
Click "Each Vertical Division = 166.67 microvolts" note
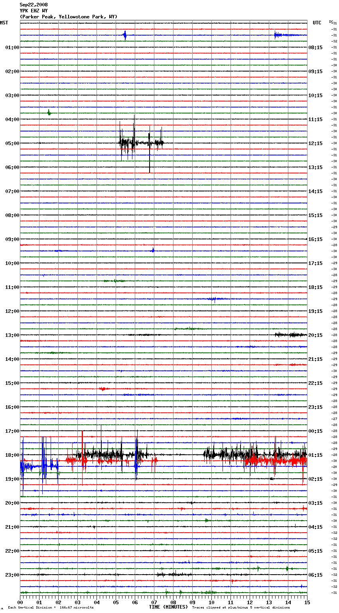[51, 608]
